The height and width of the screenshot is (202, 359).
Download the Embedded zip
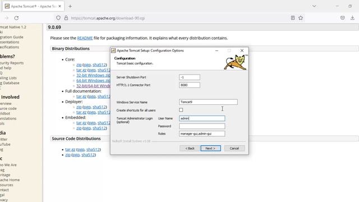(x=79, y=128)
